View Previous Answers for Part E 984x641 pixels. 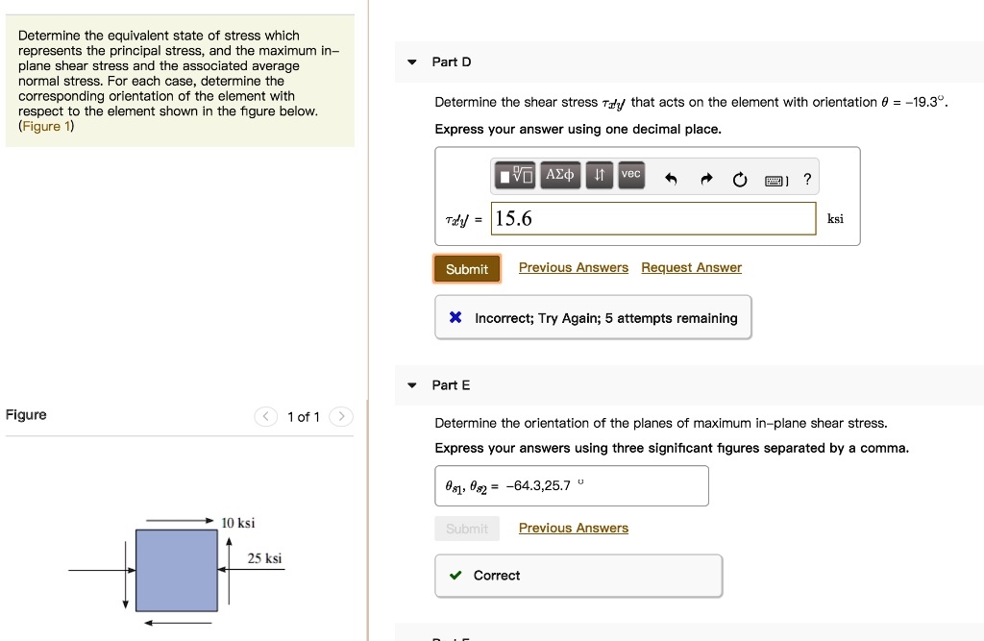pyautogui.click(x=574, y=528)
